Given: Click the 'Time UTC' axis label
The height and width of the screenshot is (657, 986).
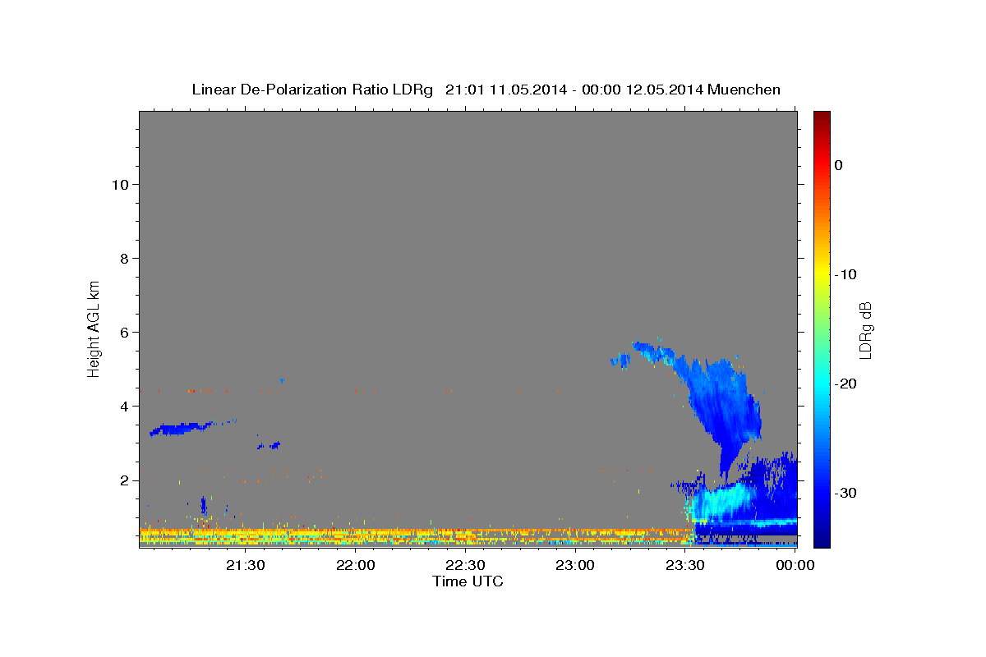Looking at the screenshot, I should 468,581.
